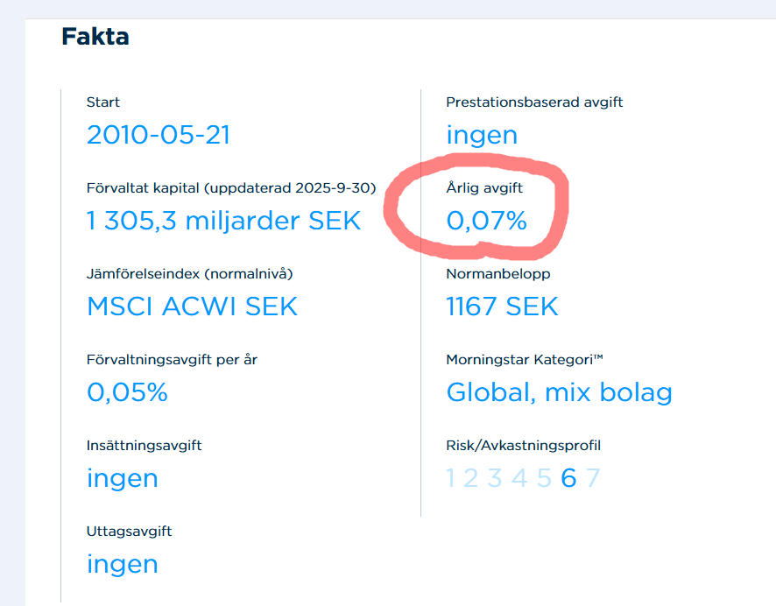This screenshot has height=606, width=776.
Task: Click the Global, mix bolag category
Action: [x=559, y=392]
